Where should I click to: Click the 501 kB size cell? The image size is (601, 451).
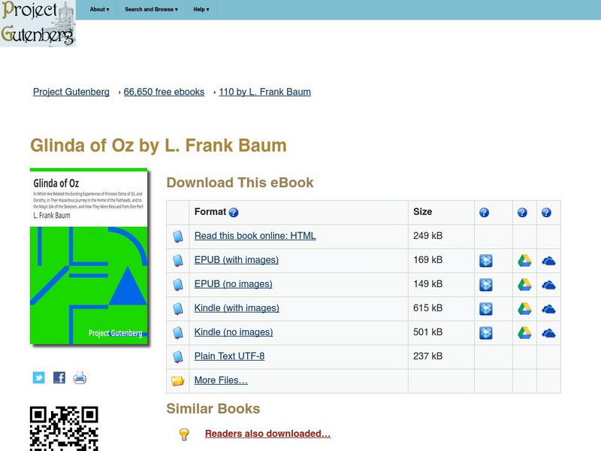coord(441,333)
